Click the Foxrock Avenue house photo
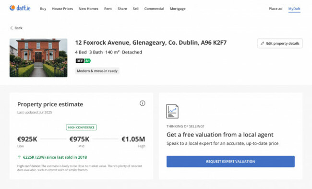The image size is (312, 189). click(x=38, y=58)
